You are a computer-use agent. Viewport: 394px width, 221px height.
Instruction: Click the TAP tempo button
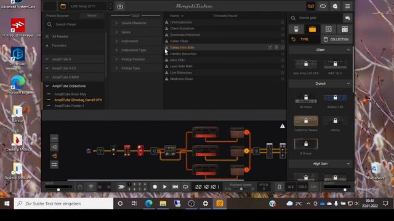tap(313, 187)
